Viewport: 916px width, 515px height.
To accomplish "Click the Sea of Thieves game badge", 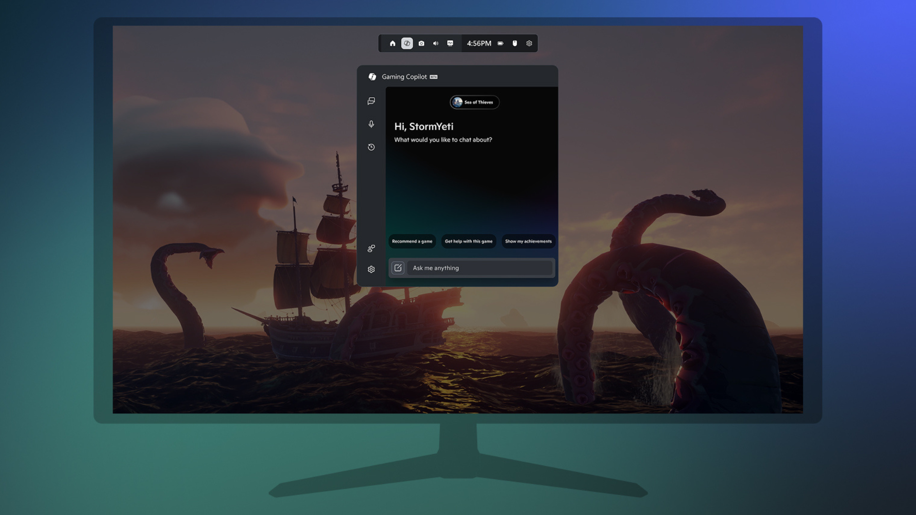I will 474,103.
